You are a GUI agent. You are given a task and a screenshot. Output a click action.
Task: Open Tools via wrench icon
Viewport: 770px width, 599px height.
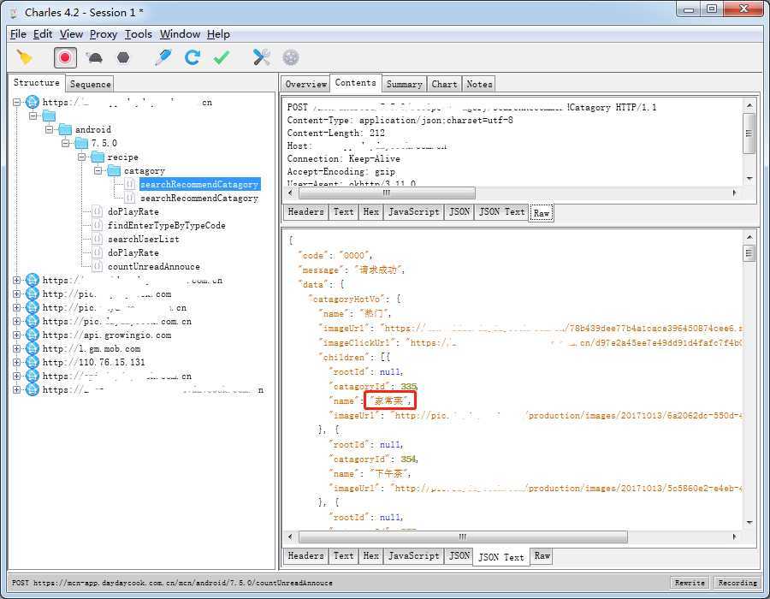click(x=262, y=57)
